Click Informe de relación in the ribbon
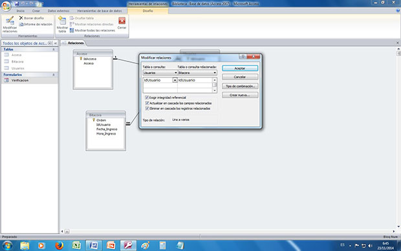This screenshot has height=251, width=401. tap(36, 25)
